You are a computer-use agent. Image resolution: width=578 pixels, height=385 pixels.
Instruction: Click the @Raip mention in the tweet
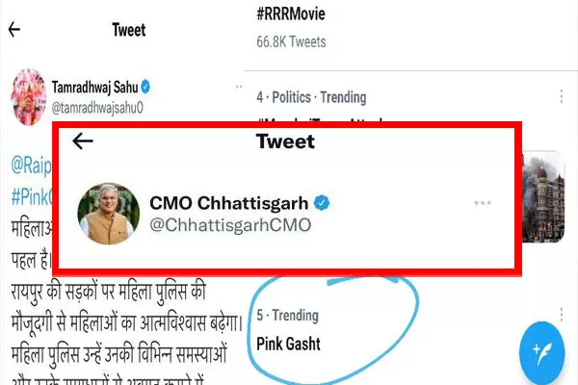[30, 165]
